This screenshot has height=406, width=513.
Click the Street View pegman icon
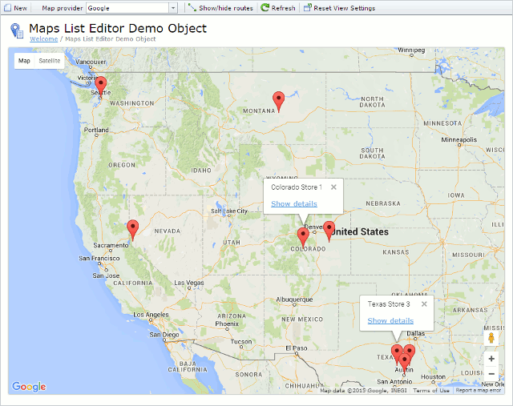click(491, 338)
